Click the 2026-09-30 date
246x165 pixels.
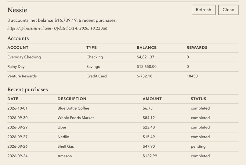[17, 118]
